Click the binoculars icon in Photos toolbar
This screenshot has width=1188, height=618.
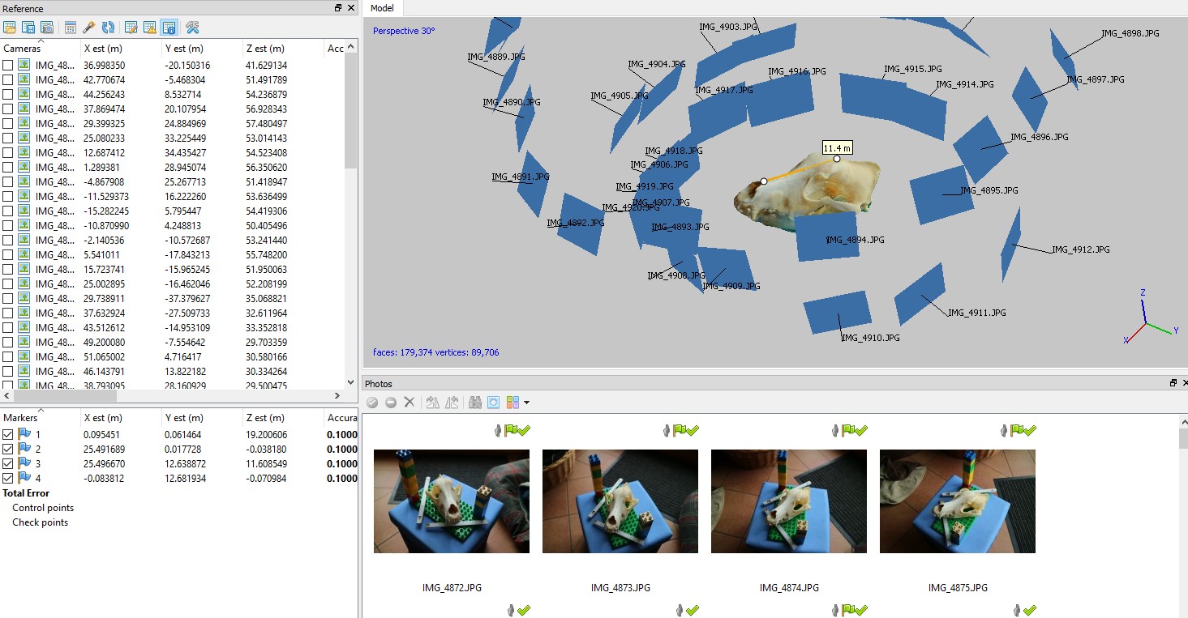tap(475, 403)
